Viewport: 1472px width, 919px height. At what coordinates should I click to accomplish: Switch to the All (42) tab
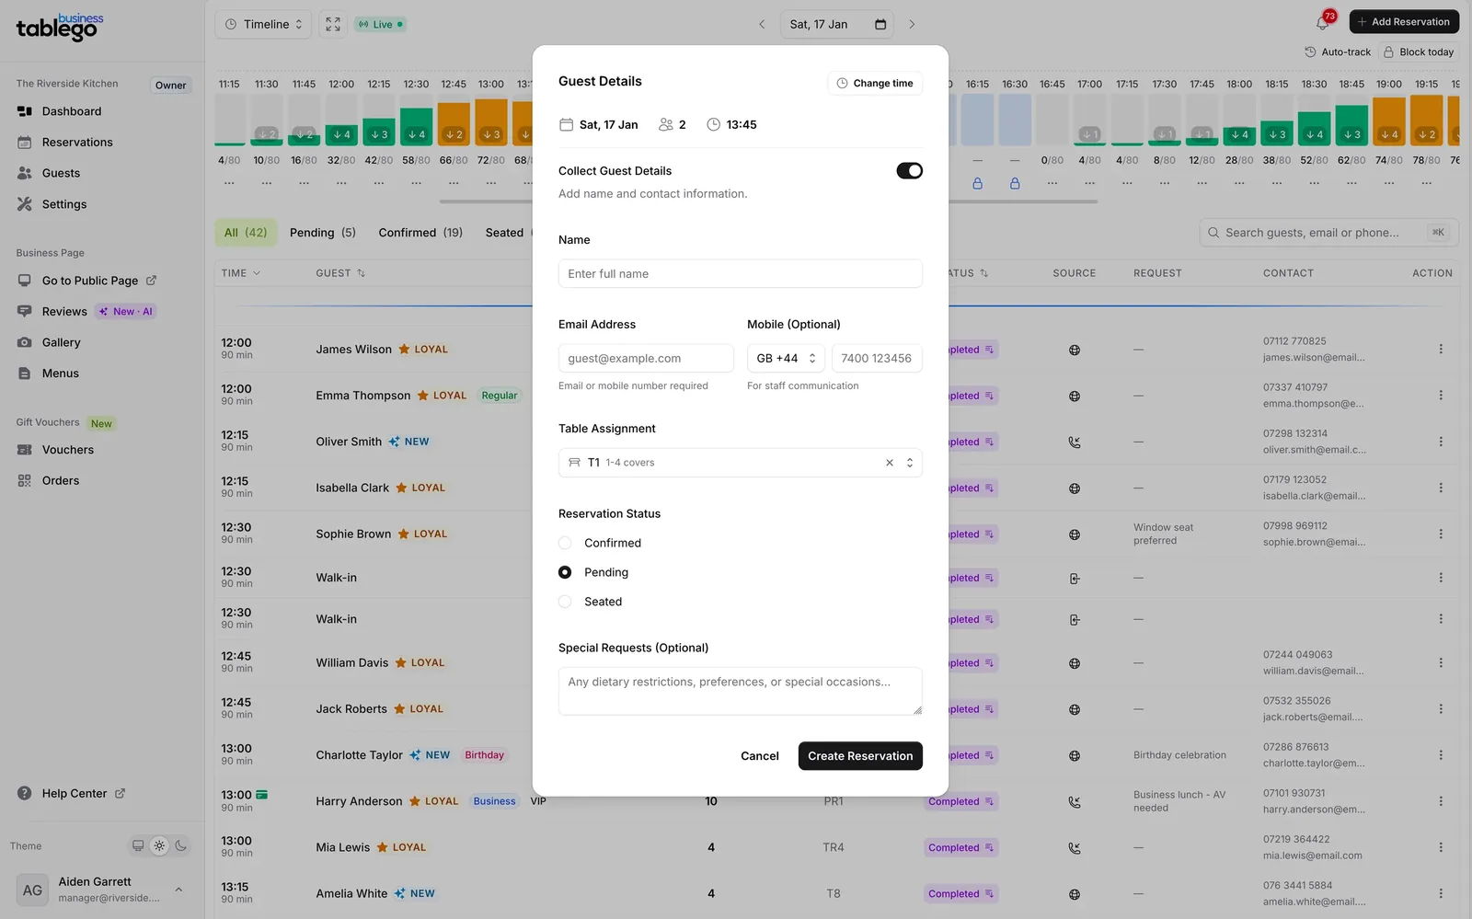pos(246,233)
